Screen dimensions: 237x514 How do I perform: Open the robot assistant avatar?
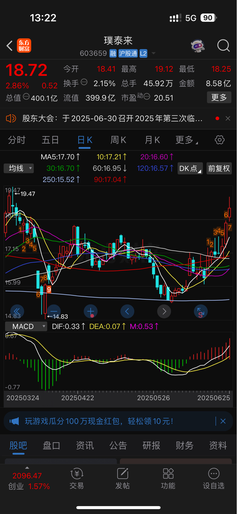tap(198, 46)
